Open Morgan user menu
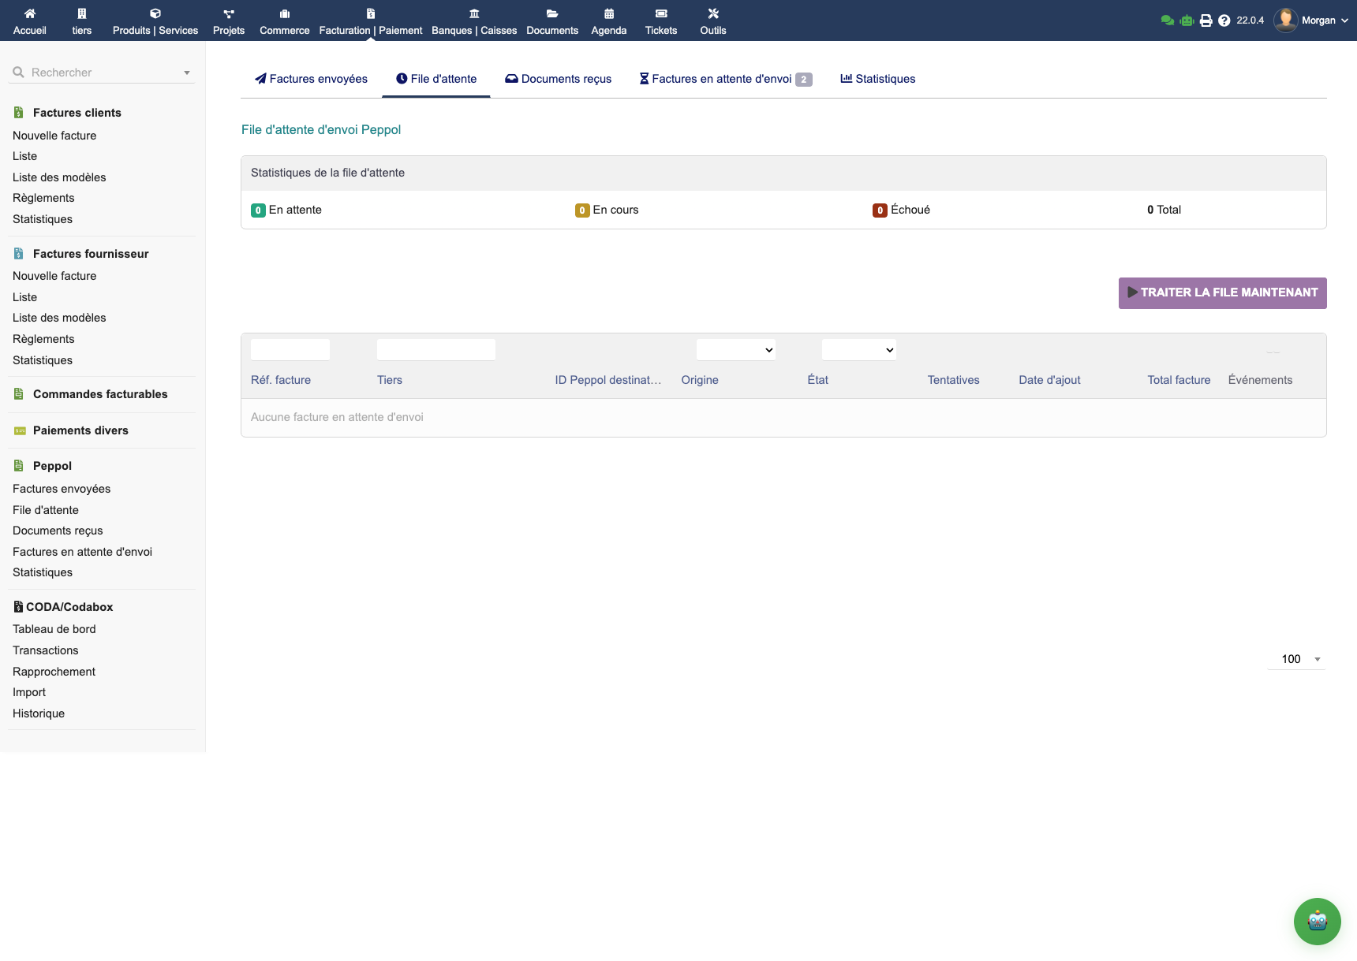The height and width of the screenshot is (961, 1357). tap(1311, 20)
